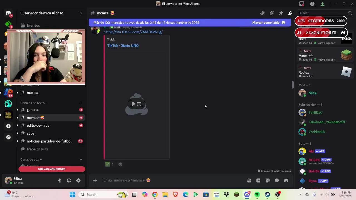Open the gift icon in message bar
356x200 pixels.
[249, 180]
